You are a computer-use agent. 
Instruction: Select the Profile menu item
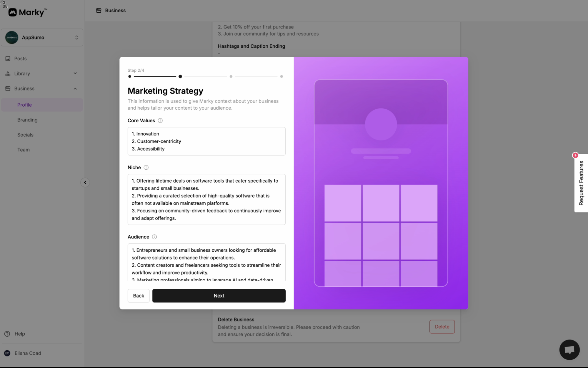[24, 104]
